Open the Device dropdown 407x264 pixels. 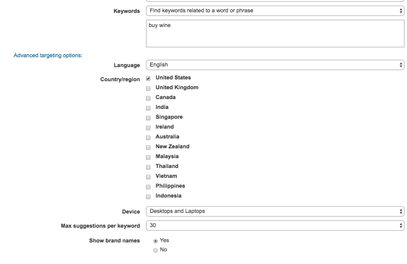275,211
